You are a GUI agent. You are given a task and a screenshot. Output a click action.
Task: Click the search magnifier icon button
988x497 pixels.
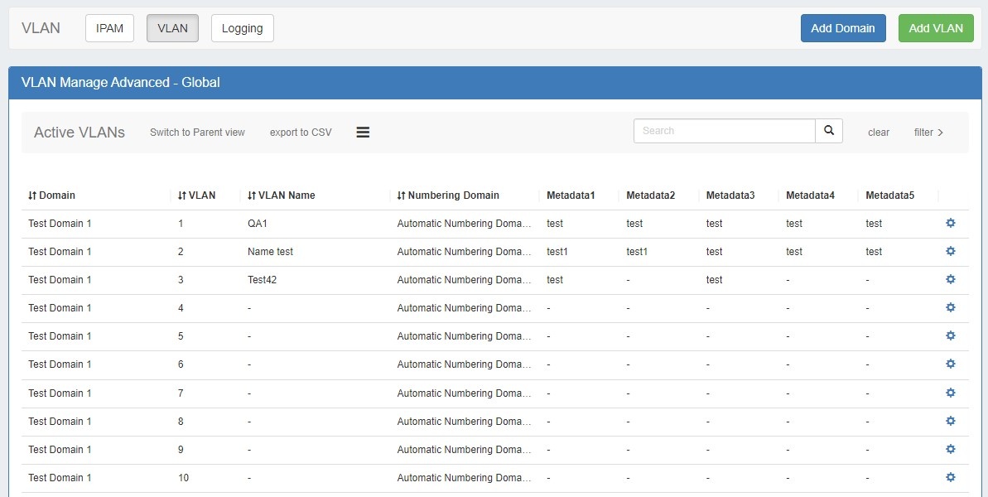click(829, 131)
